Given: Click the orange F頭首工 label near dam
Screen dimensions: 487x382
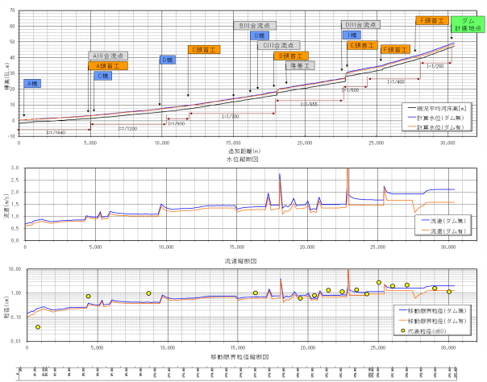Looking at the screenshot, I should pyautogui.click(x=432, y=20).
